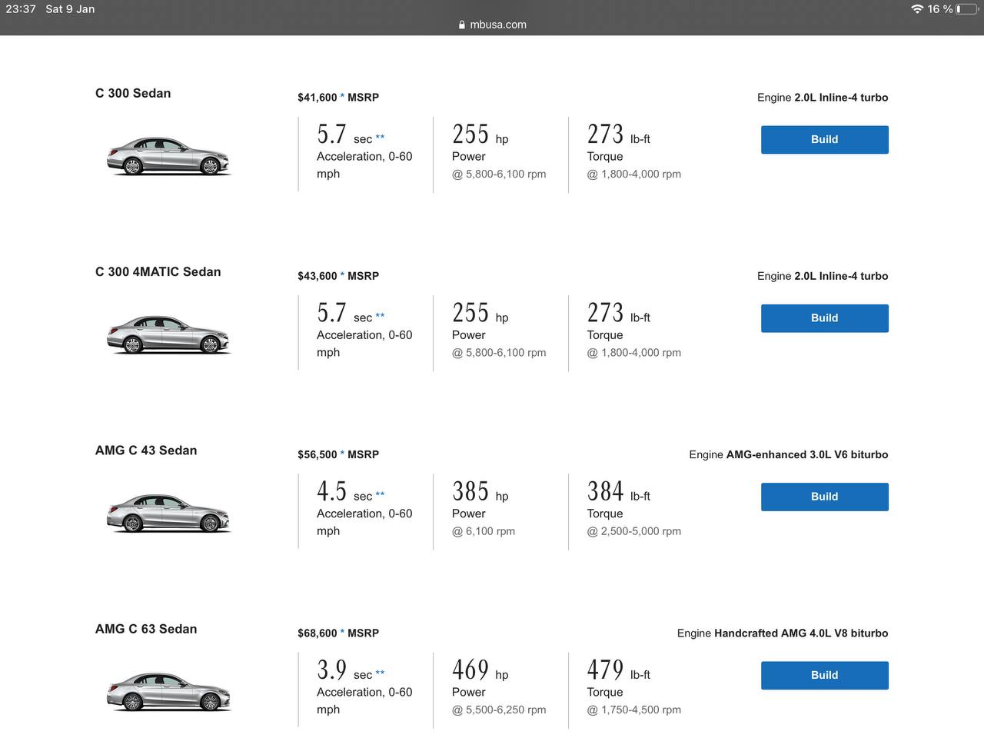
Task: Click the $41,600 MSRP price
Action: pos(338,98)
